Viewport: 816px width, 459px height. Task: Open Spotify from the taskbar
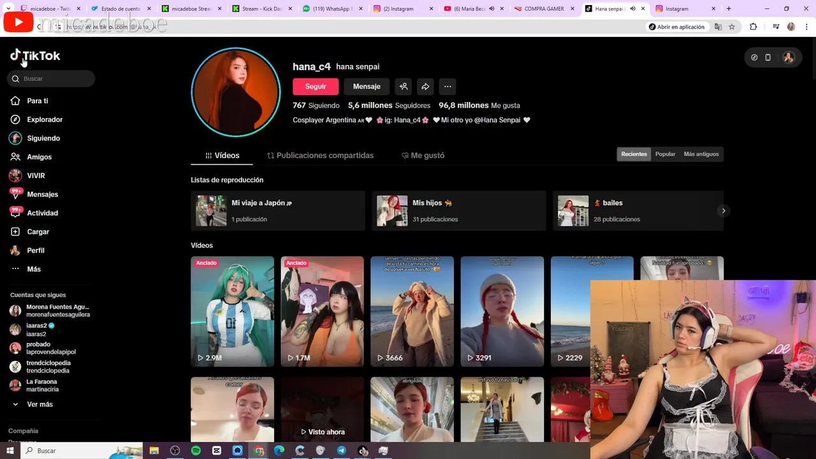click(196, 451)
